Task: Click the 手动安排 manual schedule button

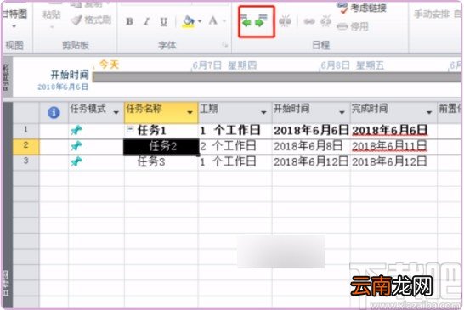Action: coord(432,14)
